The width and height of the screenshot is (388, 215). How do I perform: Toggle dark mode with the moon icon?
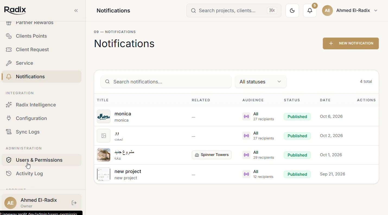292,11
